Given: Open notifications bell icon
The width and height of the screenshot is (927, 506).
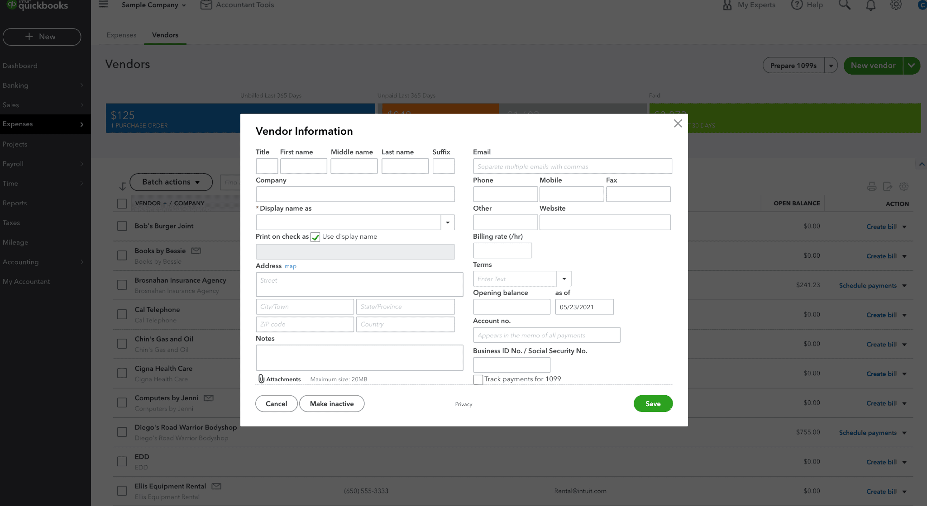Looking at the screenshot, I should pyautogui.click(x=870, y=5).
